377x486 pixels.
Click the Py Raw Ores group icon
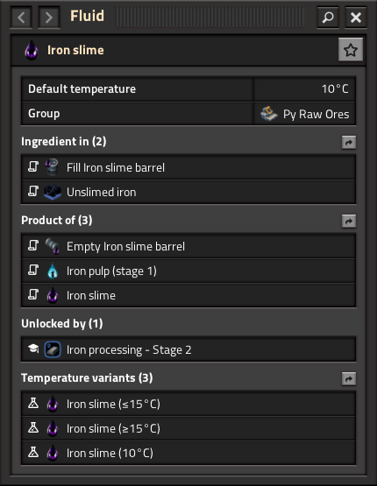pyautogui.click(x=268, y=114)
